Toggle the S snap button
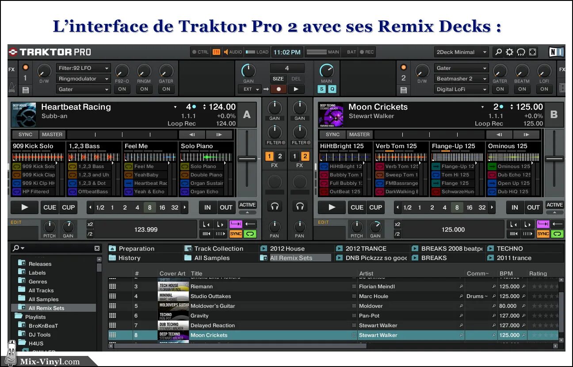The width and height of the screenshot is (573, 367). click(322, 89)
